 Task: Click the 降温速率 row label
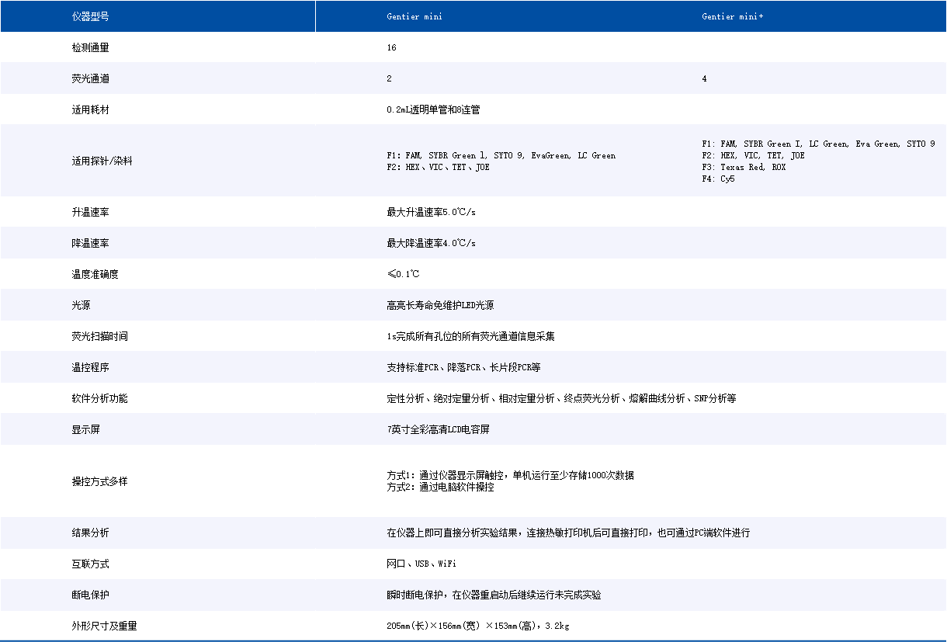point(90,243)
